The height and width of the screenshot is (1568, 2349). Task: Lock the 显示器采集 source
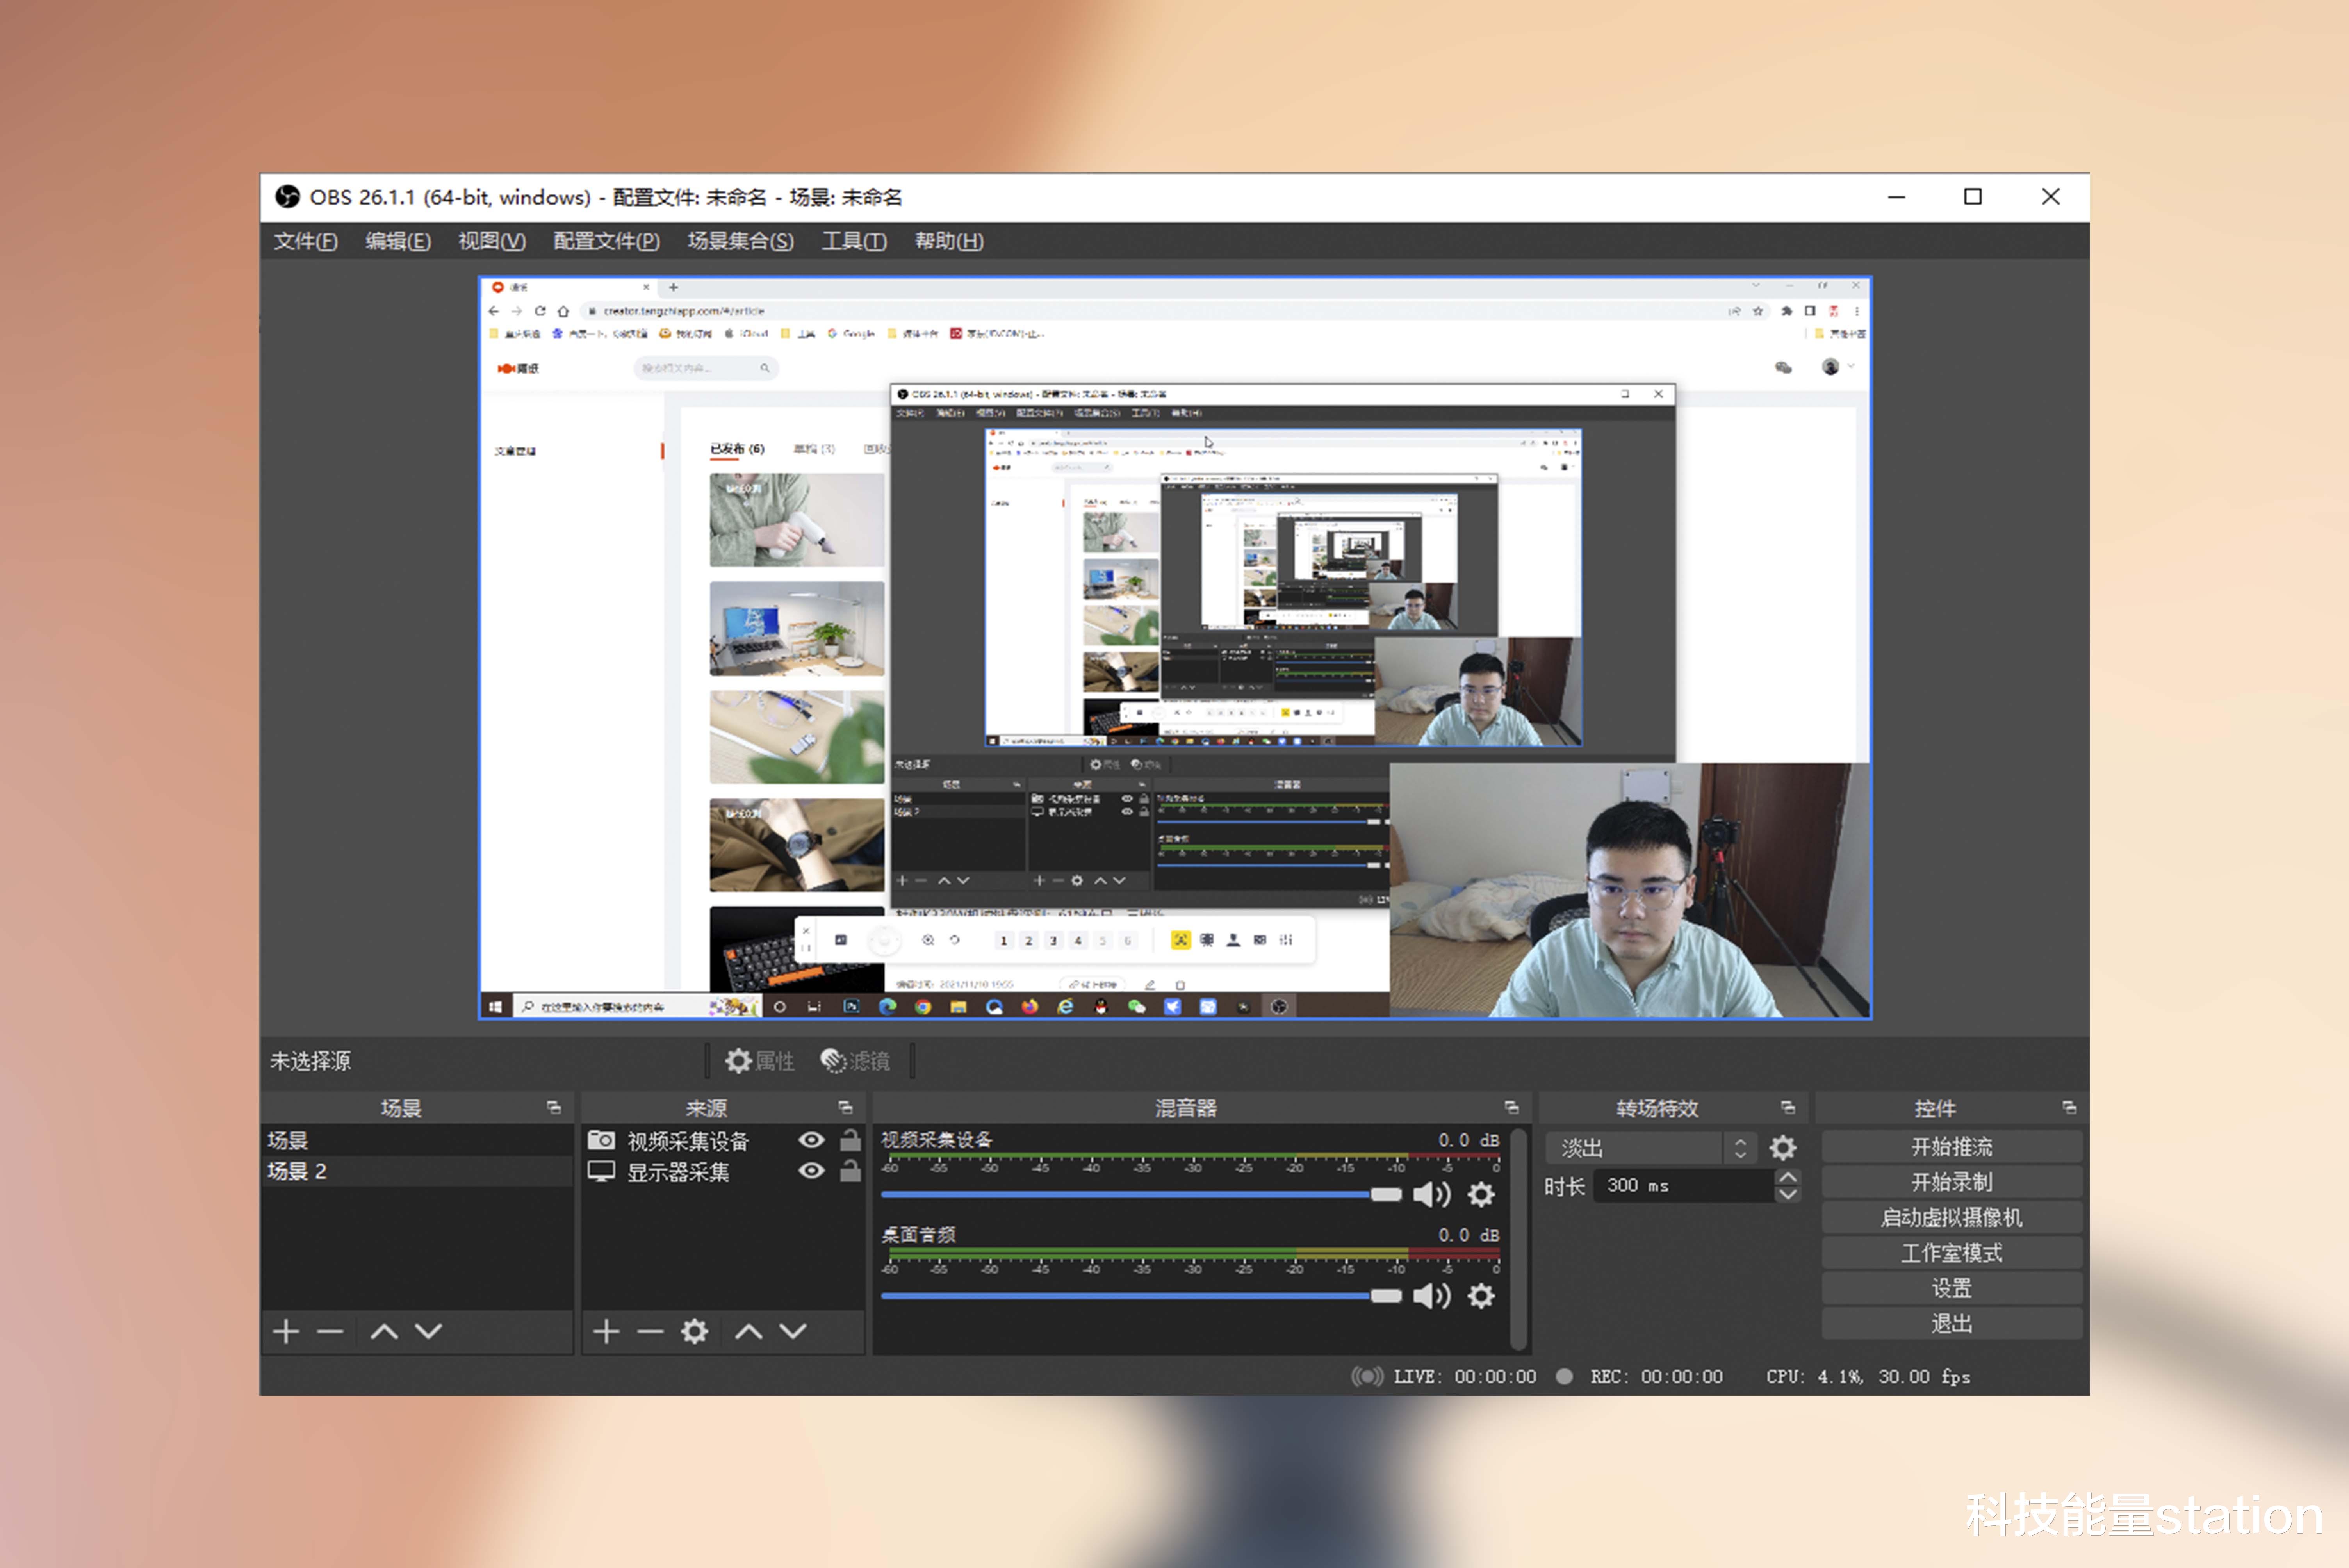(850, 1171)
